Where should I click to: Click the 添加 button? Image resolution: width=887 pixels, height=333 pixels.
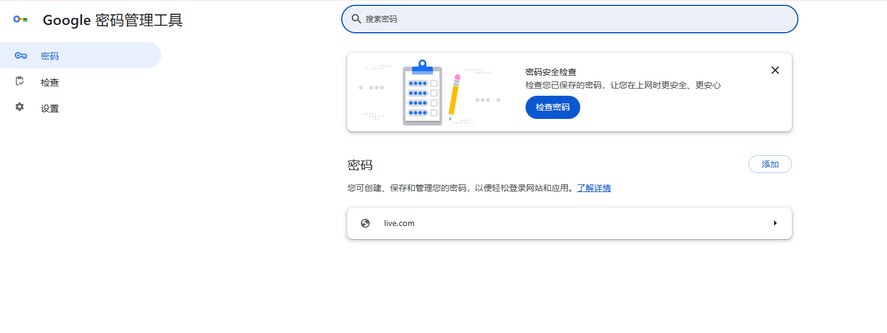pyautogui.click(x=770, y=164)
